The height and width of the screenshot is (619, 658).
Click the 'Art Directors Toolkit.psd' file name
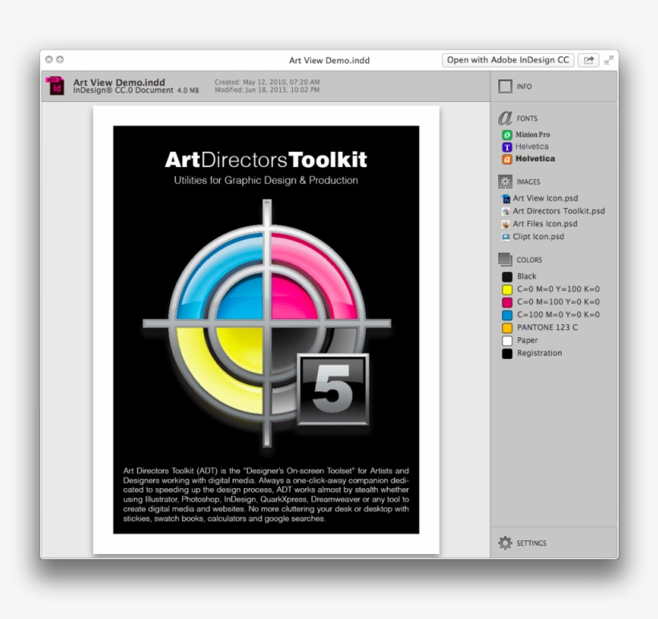pyautogui.click(x=558, y=211)
